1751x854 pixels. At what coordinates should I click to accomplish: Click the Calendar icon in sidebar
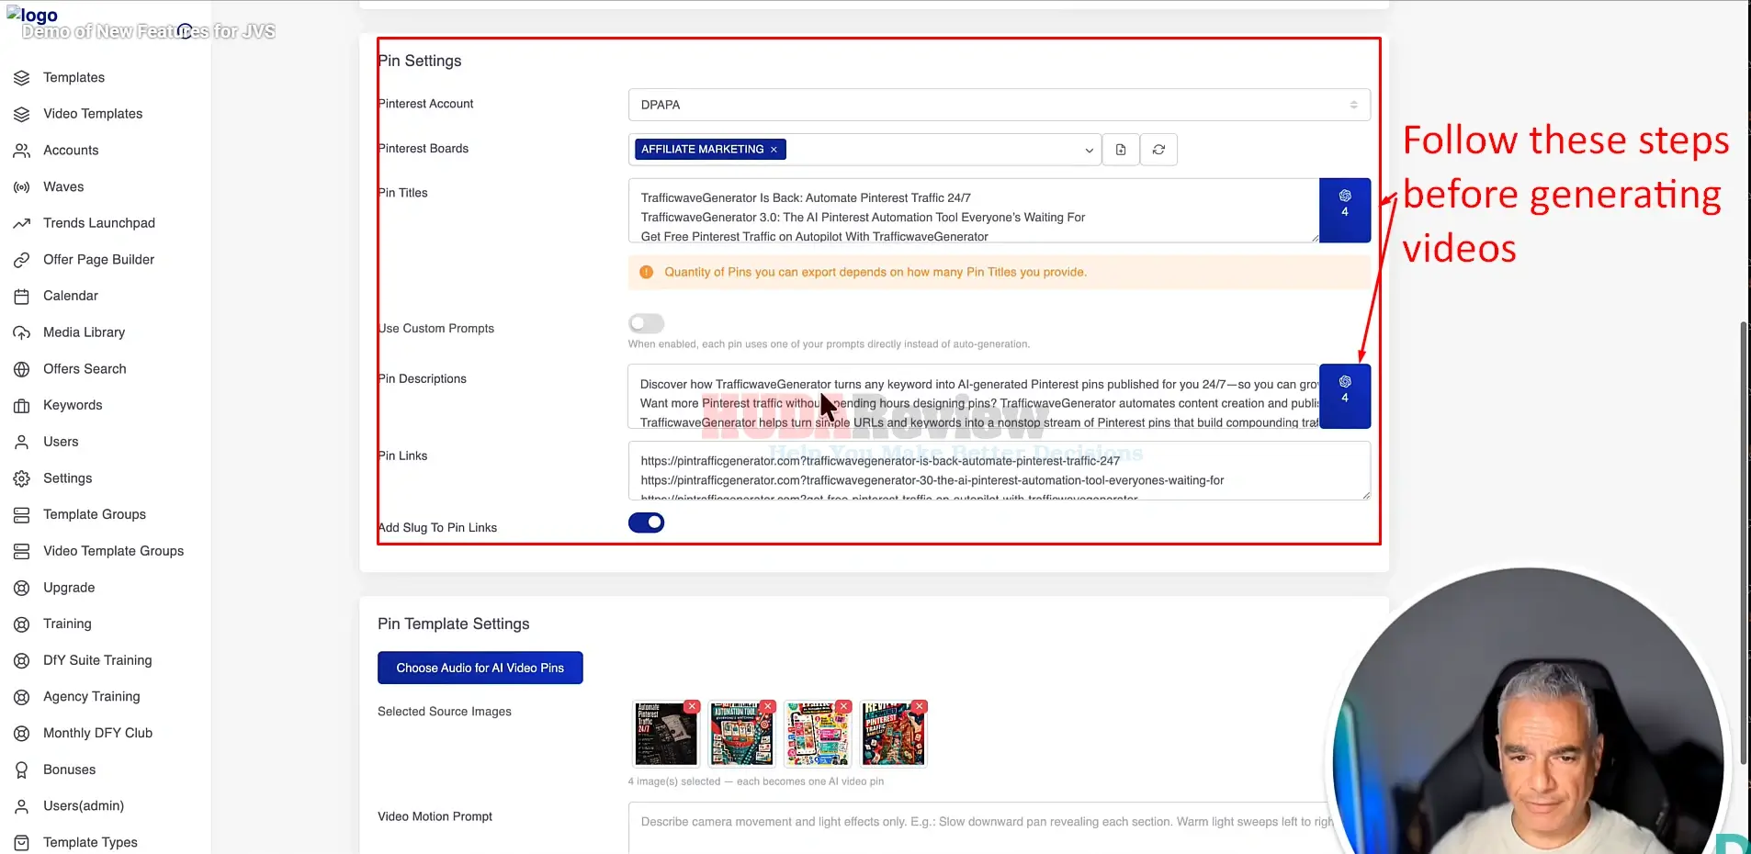coord(22,297)
